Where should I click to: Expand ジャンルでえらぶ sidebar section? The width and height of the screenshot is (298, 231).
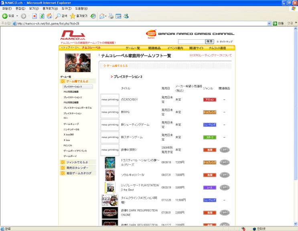pyautogui.click(x=77, y=162)
